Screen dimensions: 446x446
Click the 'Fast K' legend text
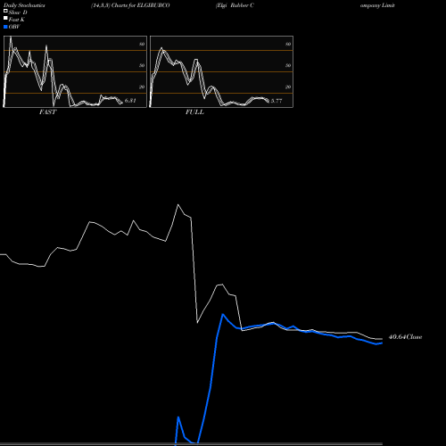click(x=16, y=20)
